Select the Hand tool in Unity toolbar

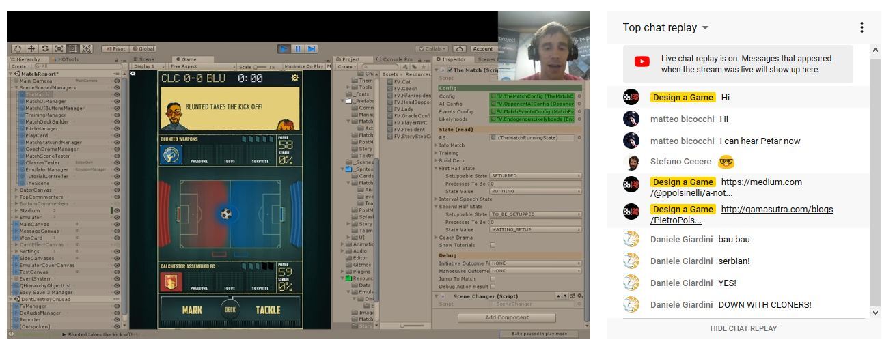18,49
